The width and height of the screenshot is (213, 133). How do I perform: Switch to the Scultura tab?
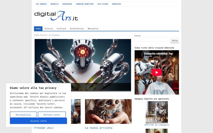(61, 29)
